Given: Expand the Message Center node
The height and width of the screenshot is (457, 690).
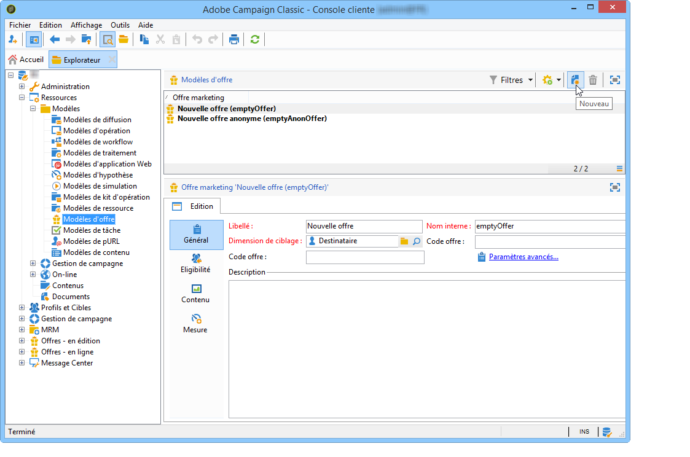Looking at the screenshot, I should point(22,362).
